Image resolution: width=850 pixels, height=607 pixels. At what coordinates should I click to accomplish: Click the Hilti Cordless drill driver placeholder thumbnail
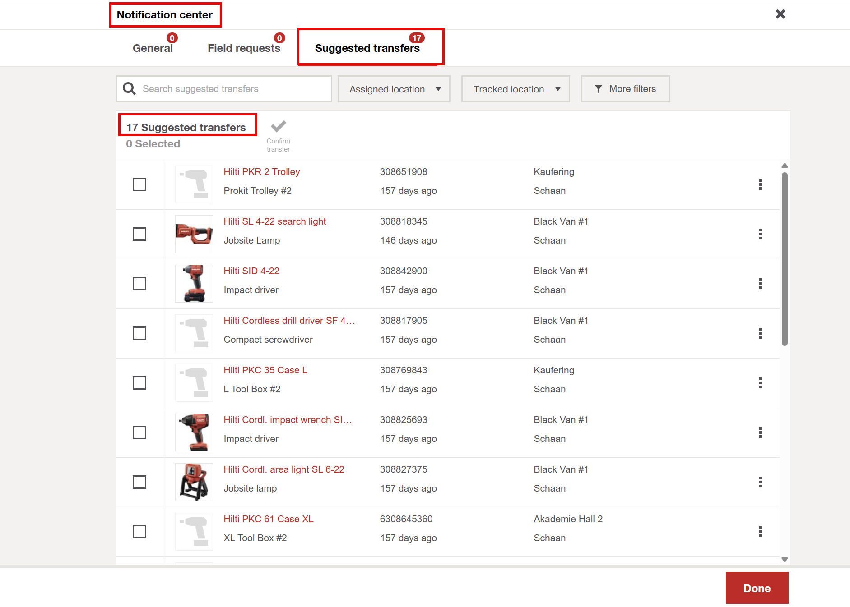click(194, 333)
